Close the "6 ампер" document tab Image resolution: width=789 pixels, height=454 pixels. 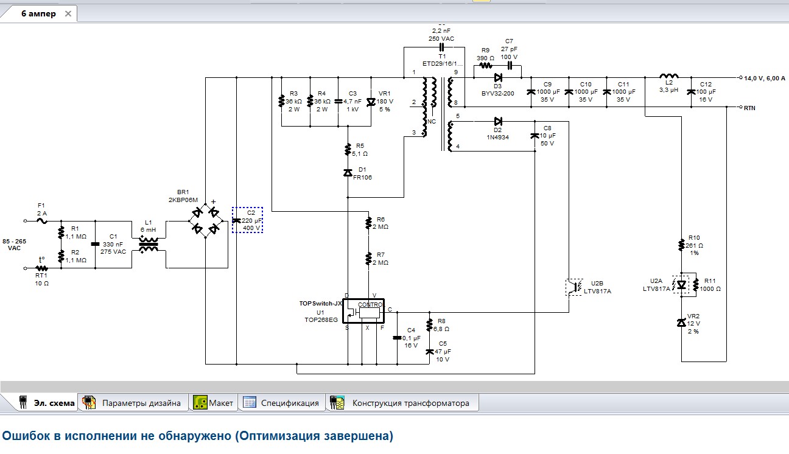[68, 13]
